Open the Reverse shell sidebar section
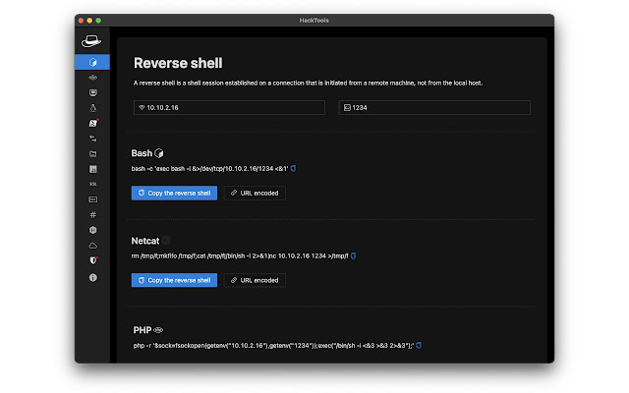Screen dimensions: 629x393 [x=92, y=62]
